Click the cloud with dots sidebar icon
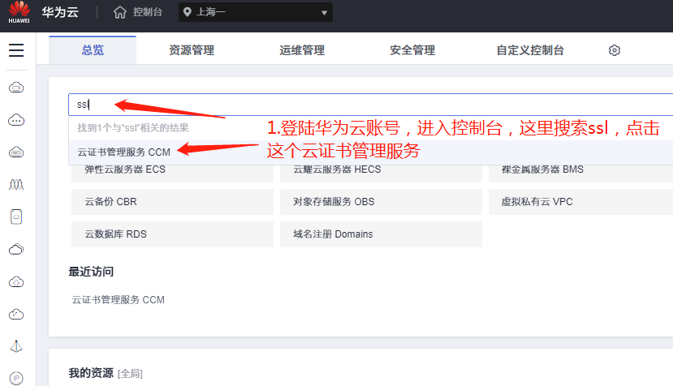 click(16, 120)
